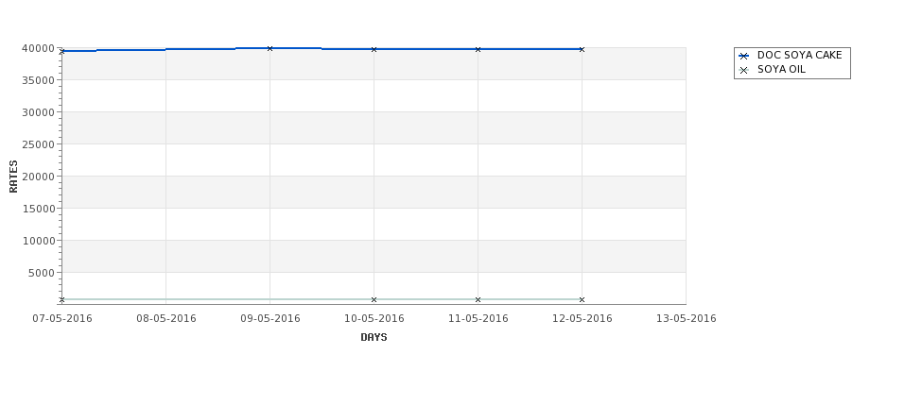Click the 10-05-2016 date axis label
The height and width of the screenshot is (405, 922).
pos(374,319)
